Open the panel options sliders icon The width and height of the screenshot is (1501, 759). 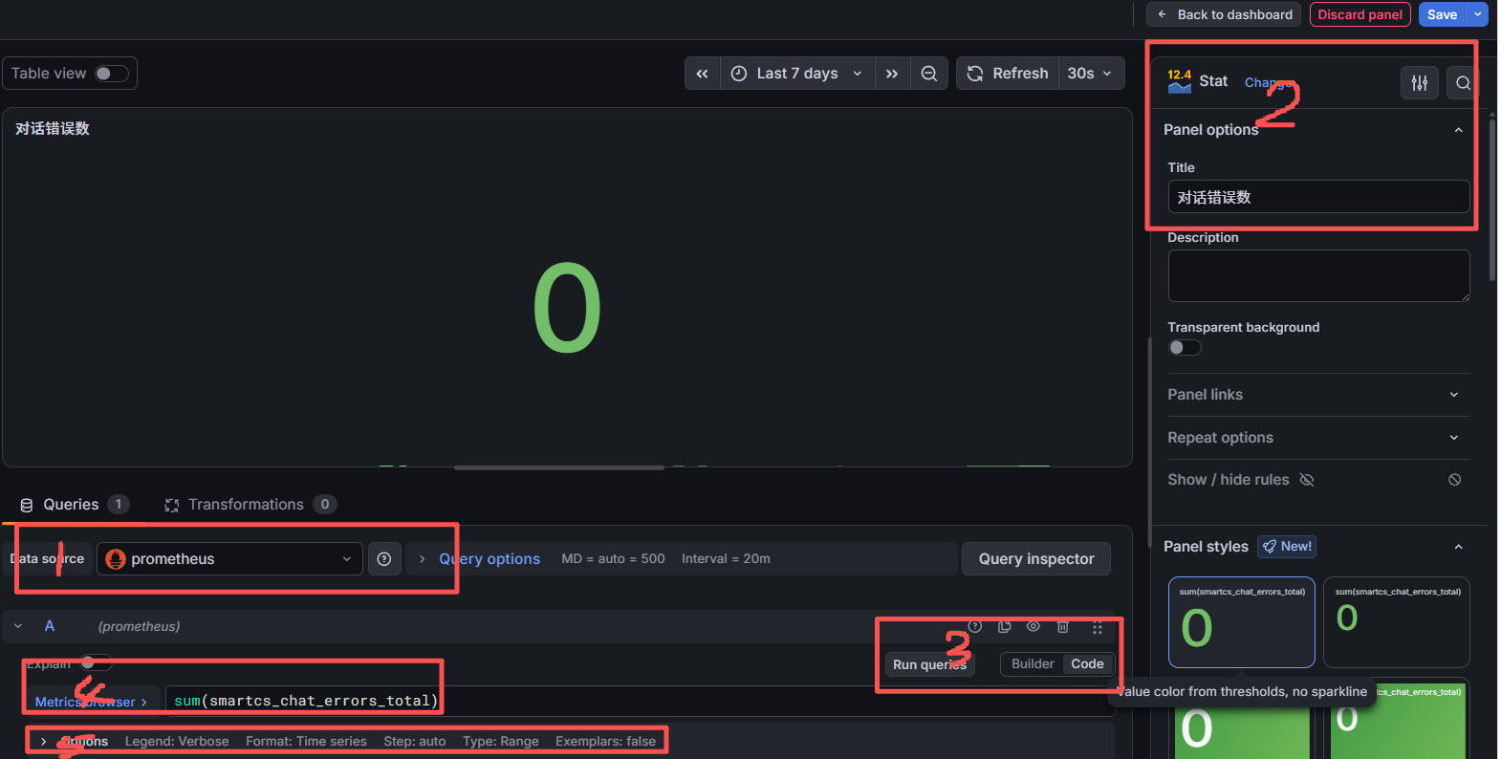pyautogui.click(x=1420, y=83)
